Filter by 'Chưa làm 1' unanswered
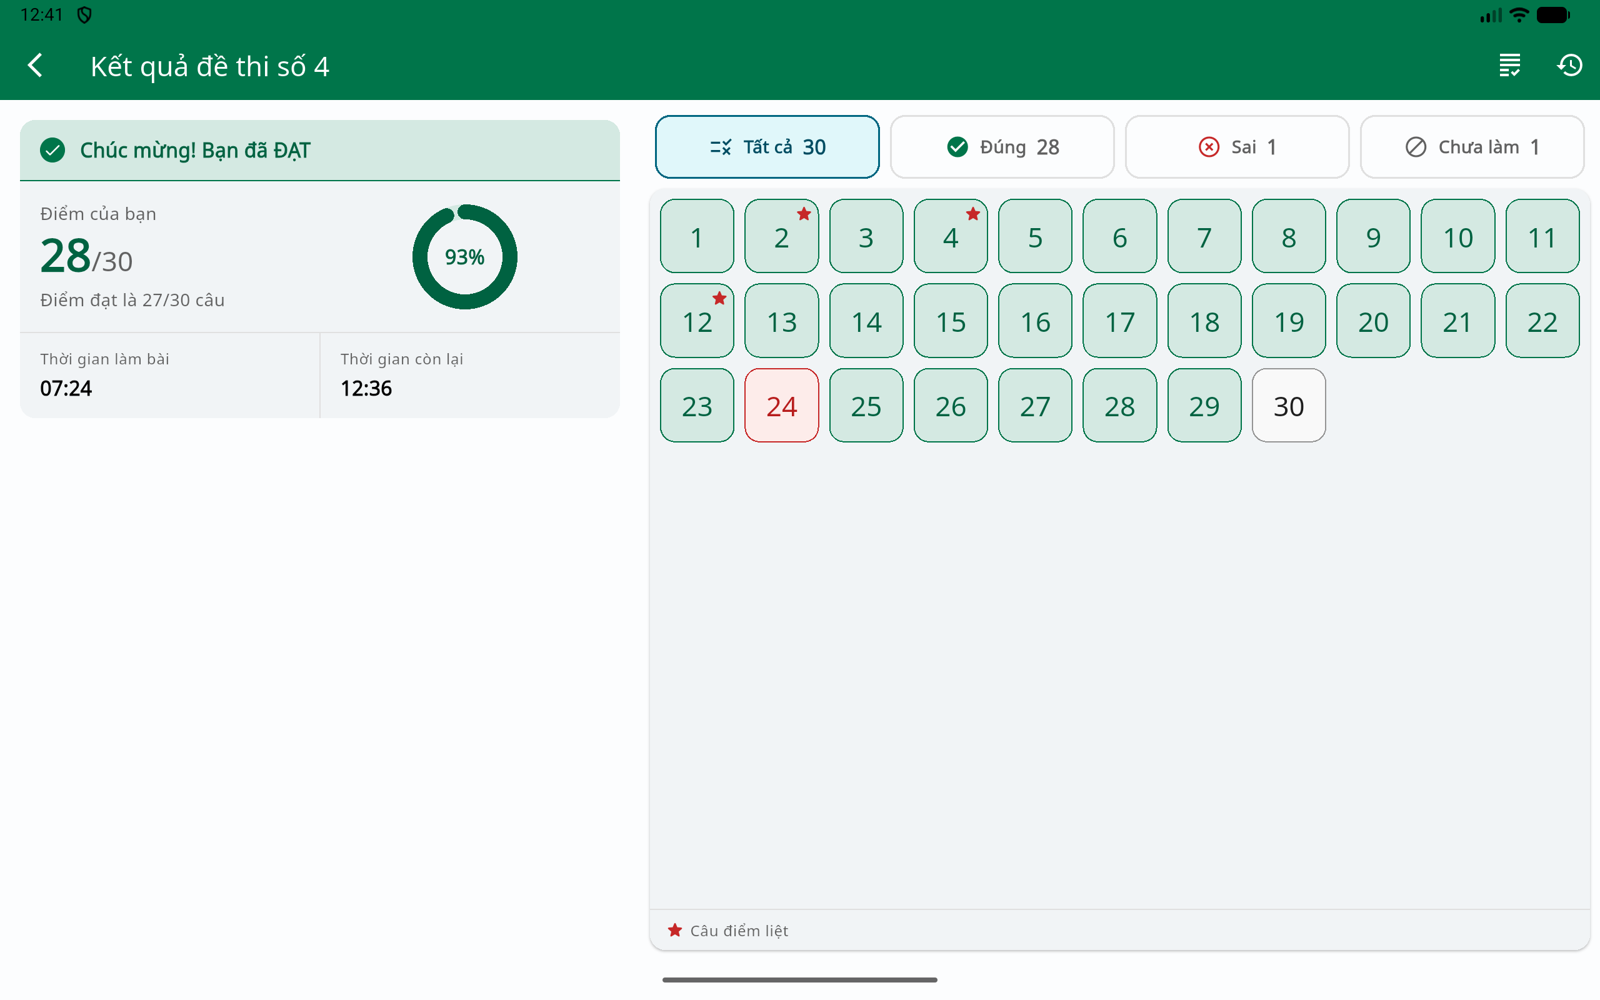The width and height of the screenshot is (1600, 1000). (x=1472, y=147)
